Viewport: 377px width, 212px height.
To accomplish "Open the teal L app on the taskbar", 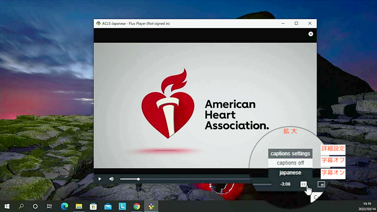I will point(122,206).
